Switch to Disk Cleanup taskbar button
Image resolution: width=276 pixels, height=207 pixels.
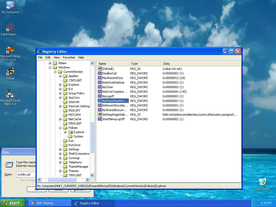coord(50,203)
